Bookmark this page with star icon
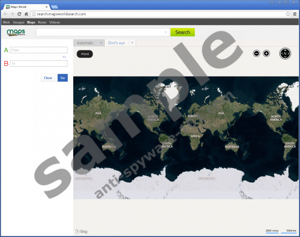 click(x=287, y=14)
